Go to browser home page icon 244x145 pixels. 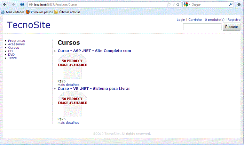239,5
